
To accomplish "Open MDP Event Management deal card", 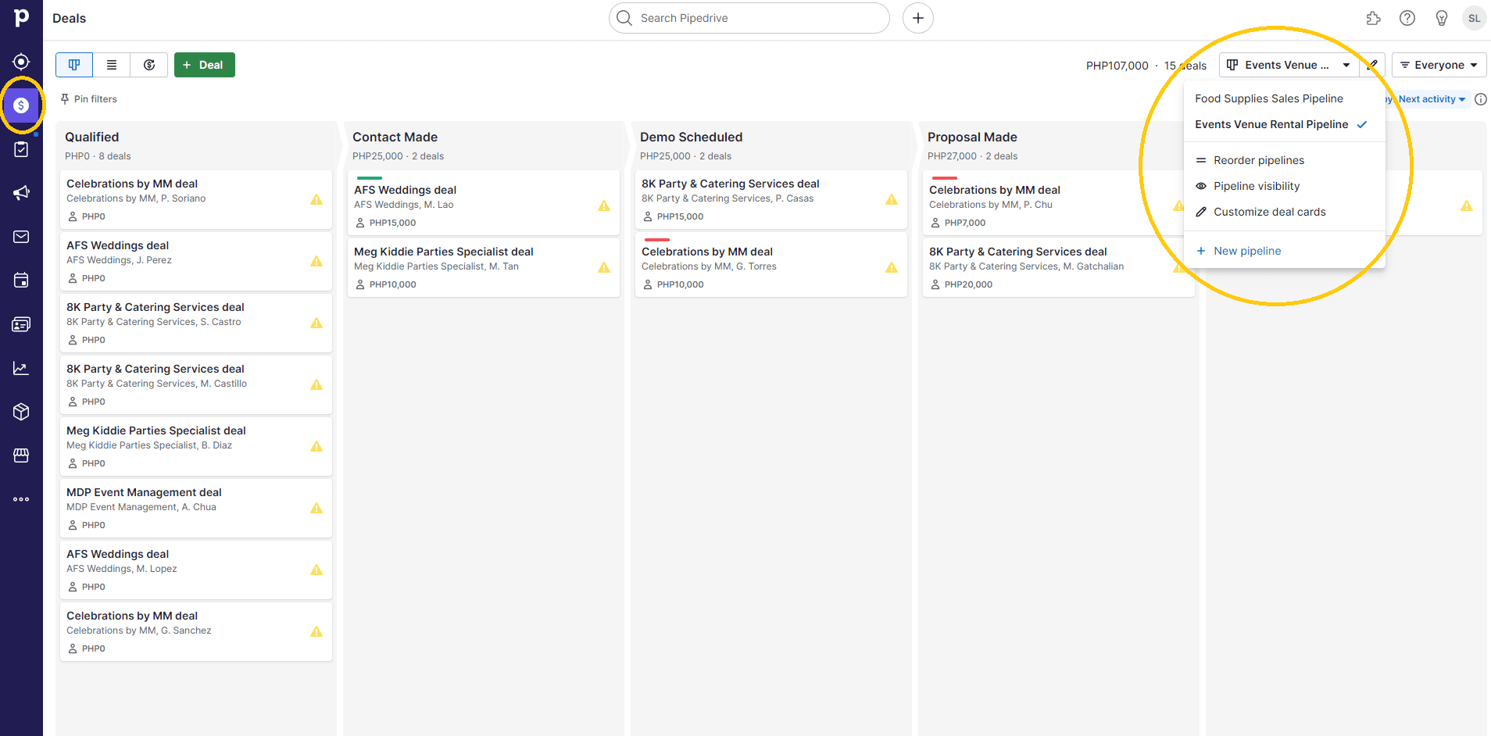I will (x=196, y=508).
